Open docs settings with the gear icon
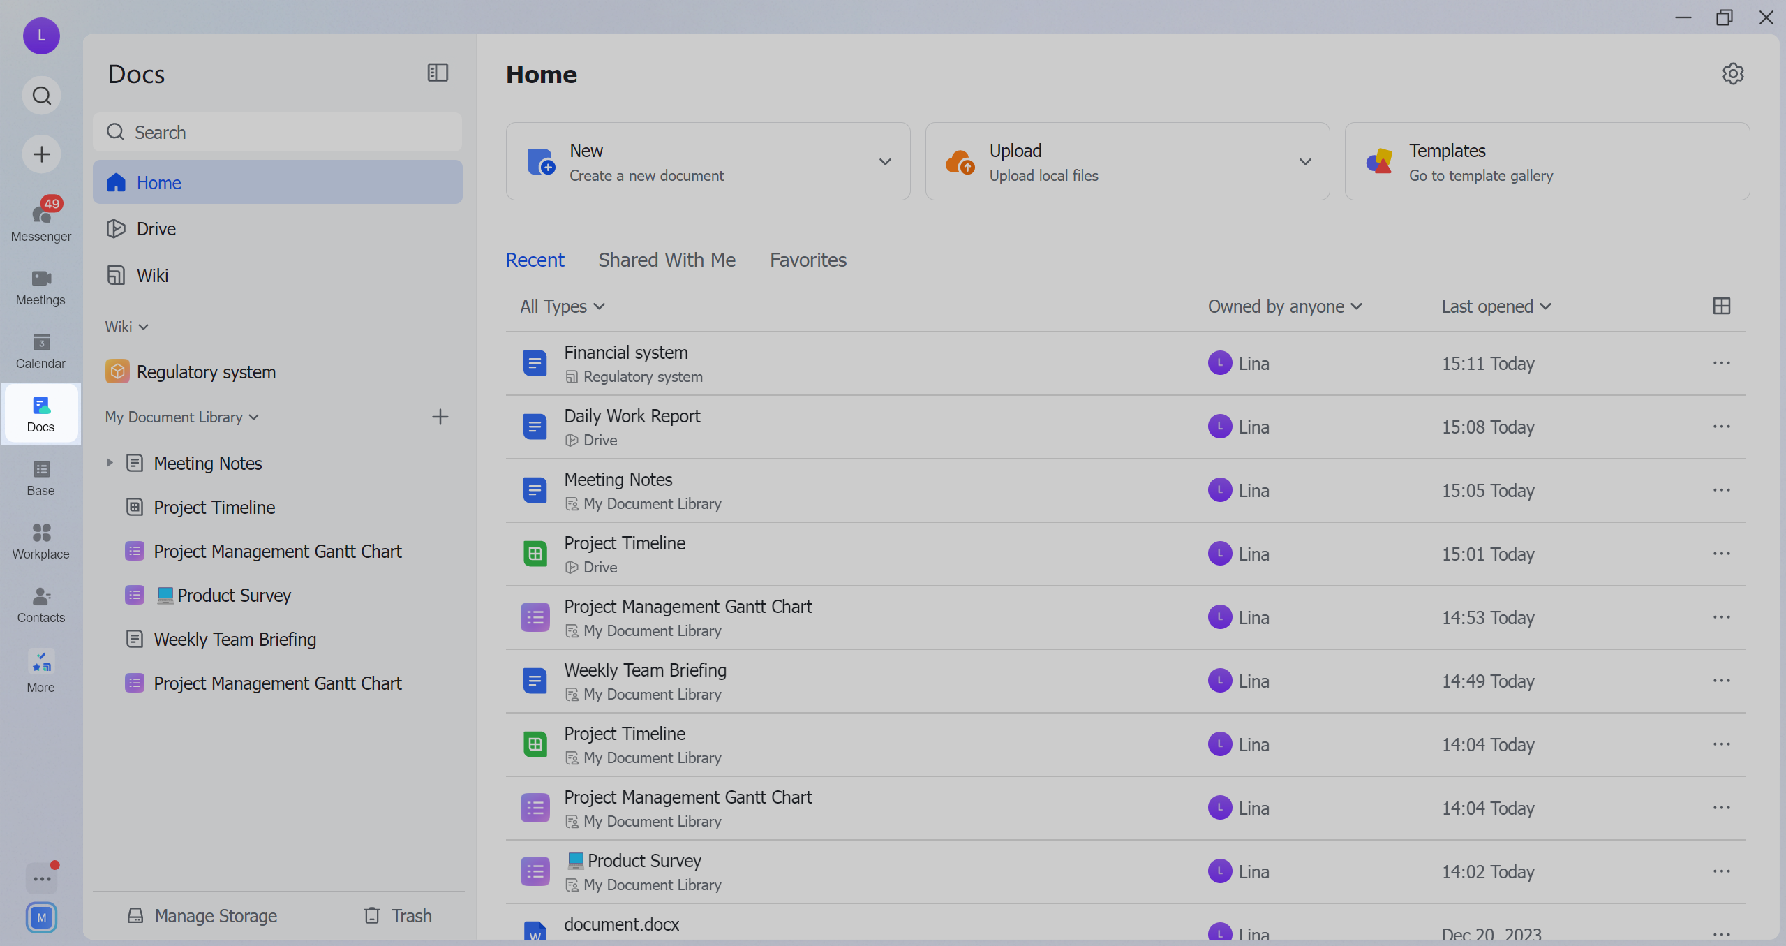Viewport: 1786px width, 946px height. 1733,73
